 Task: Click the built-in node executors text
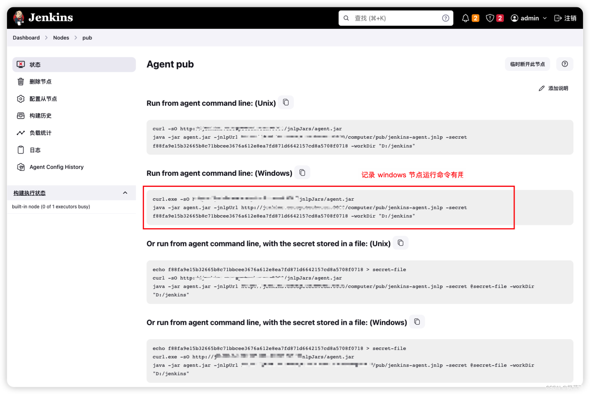point(51,207)
